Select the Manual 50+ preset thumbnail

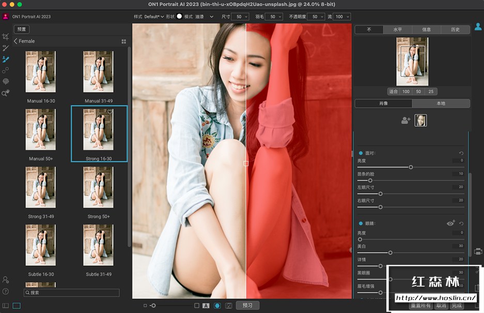(40, 128)
